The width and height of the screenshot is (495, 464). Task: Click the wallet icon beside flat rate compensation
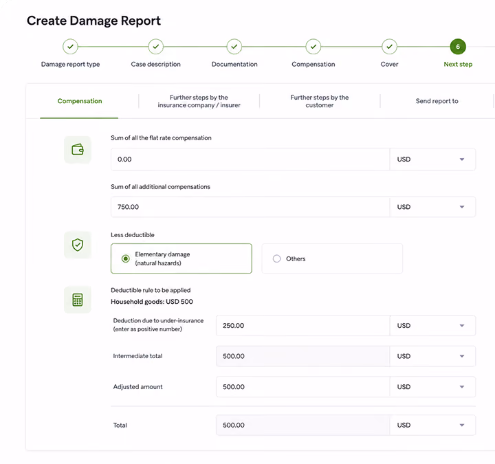pos(78,150)
